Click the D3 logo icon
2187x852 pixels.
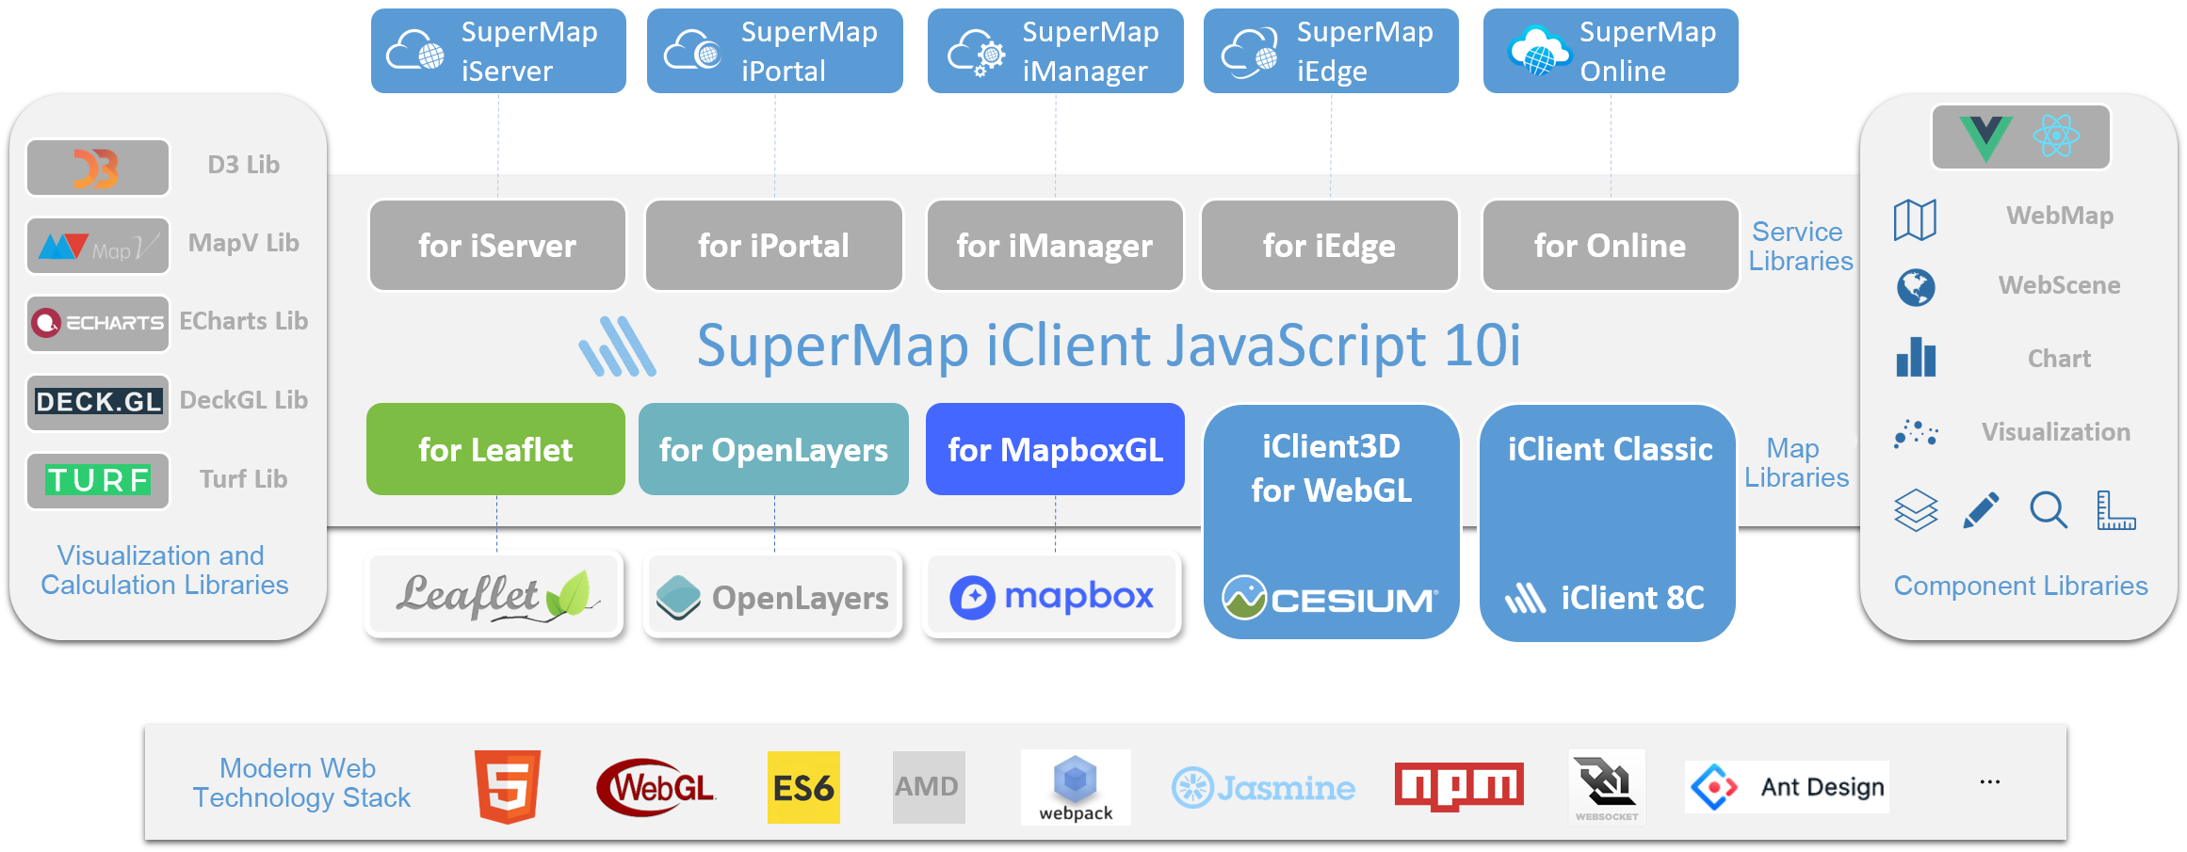[97, 168]
